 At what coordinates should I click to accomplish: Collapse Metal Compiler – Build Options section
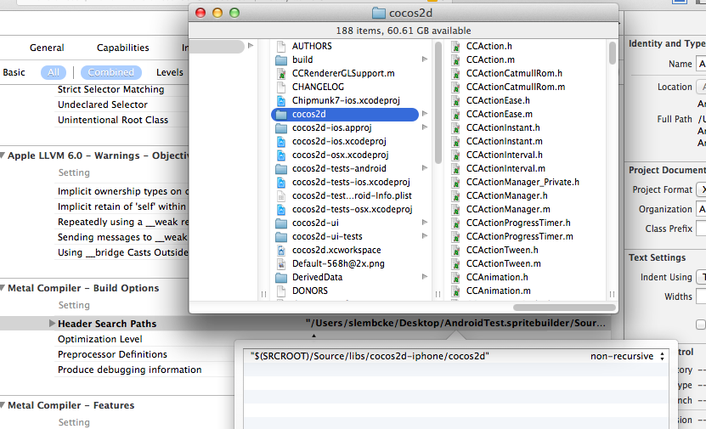[3, 288]
